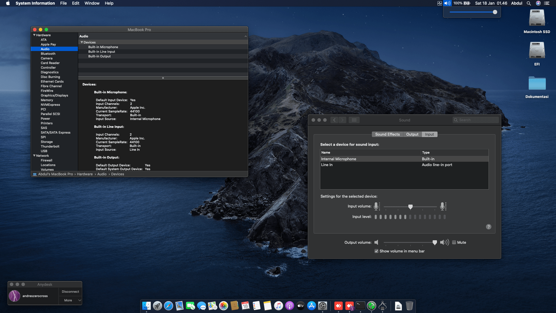The image size is (556, 313).
Task: Collapse the Network section in sidebar
Action: coord(34,156)
